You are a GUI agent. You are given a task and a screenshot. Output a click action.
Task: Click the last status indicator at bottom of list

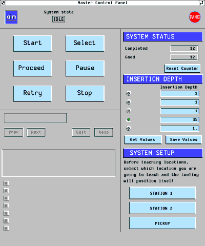pyautogui.click(x=6, y=228)
